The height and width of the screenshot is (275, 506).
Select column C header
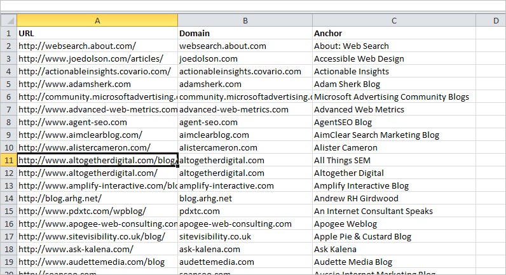394,20
